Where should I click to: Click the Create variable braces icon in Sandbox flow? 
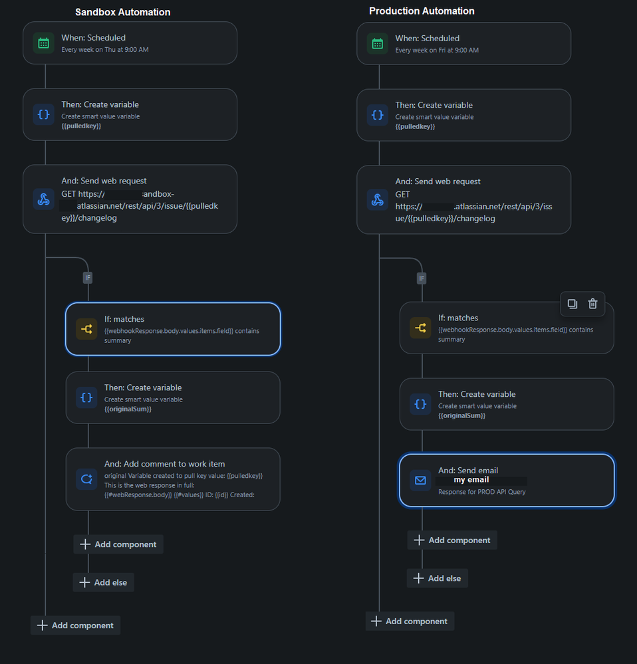point(43,114)
